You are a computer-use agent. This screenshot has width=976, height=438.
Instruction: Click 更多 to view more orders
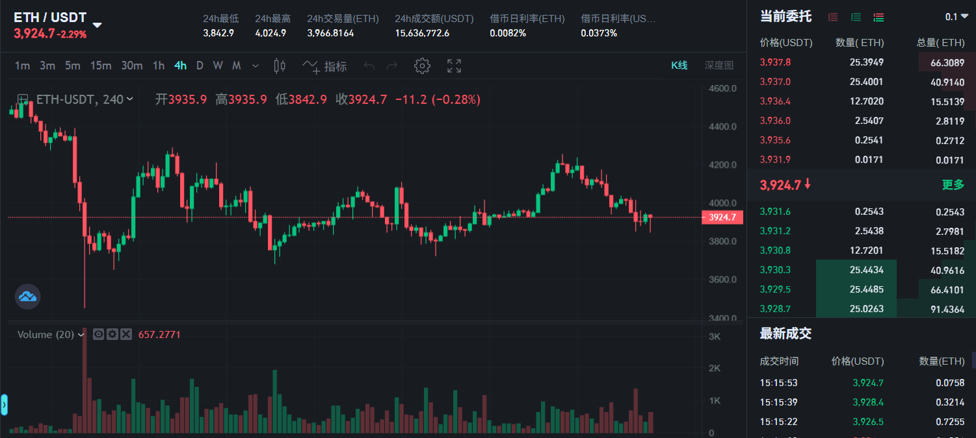[x=953, y=184]
